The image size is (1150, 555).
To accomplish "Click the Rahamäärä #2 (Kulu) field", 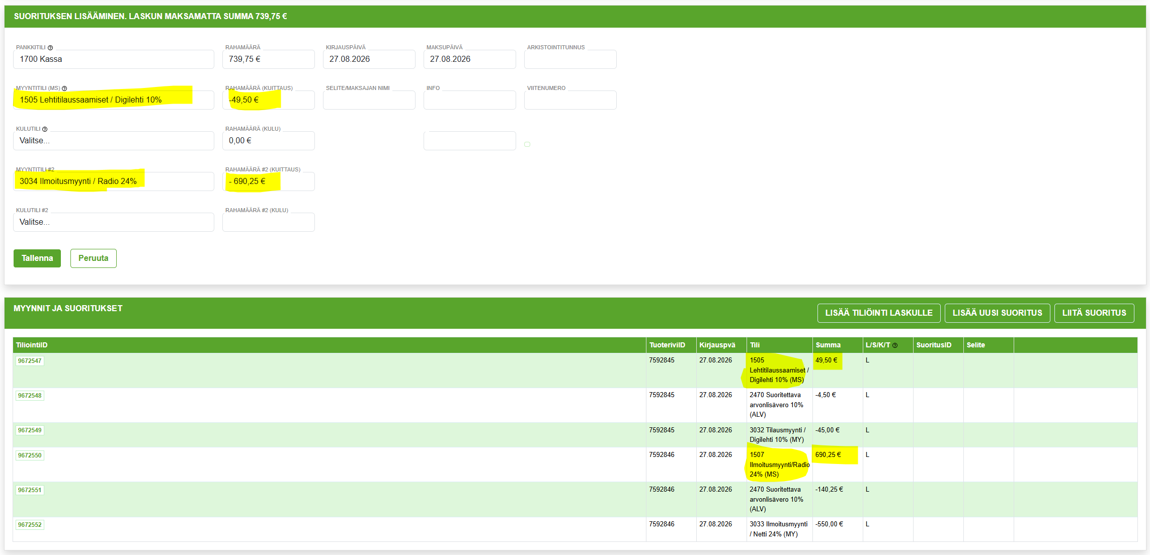I will click(x=269, y=222).
